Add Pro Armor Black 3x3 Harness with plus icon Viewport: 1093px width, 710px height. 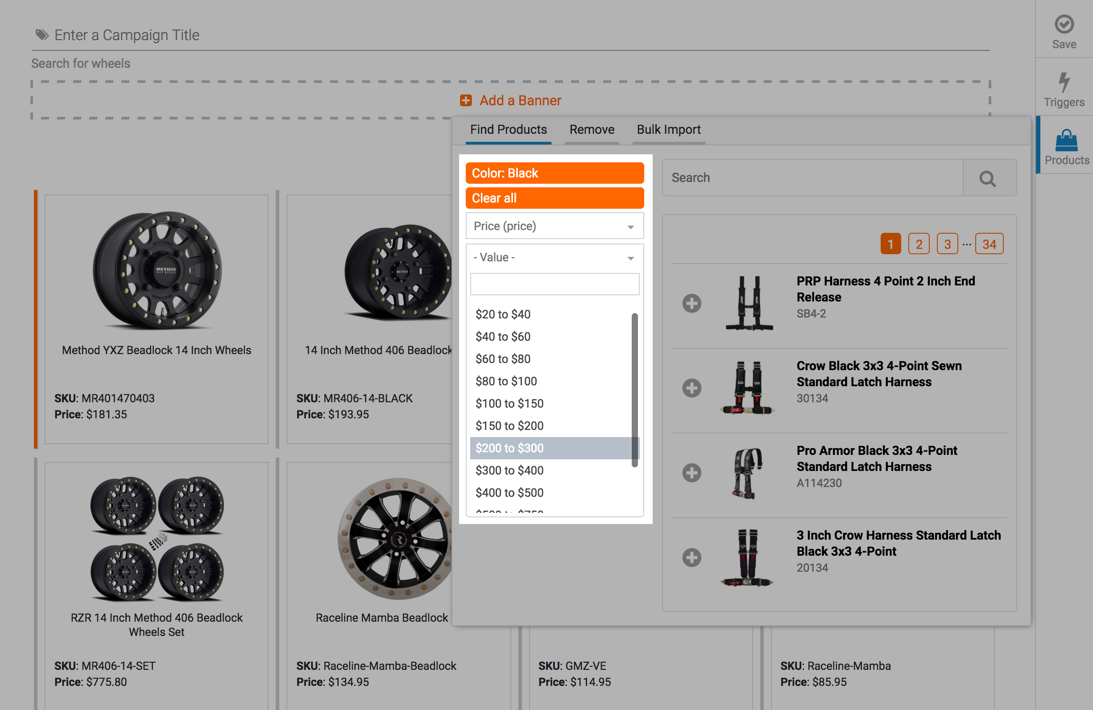(691, 473)
